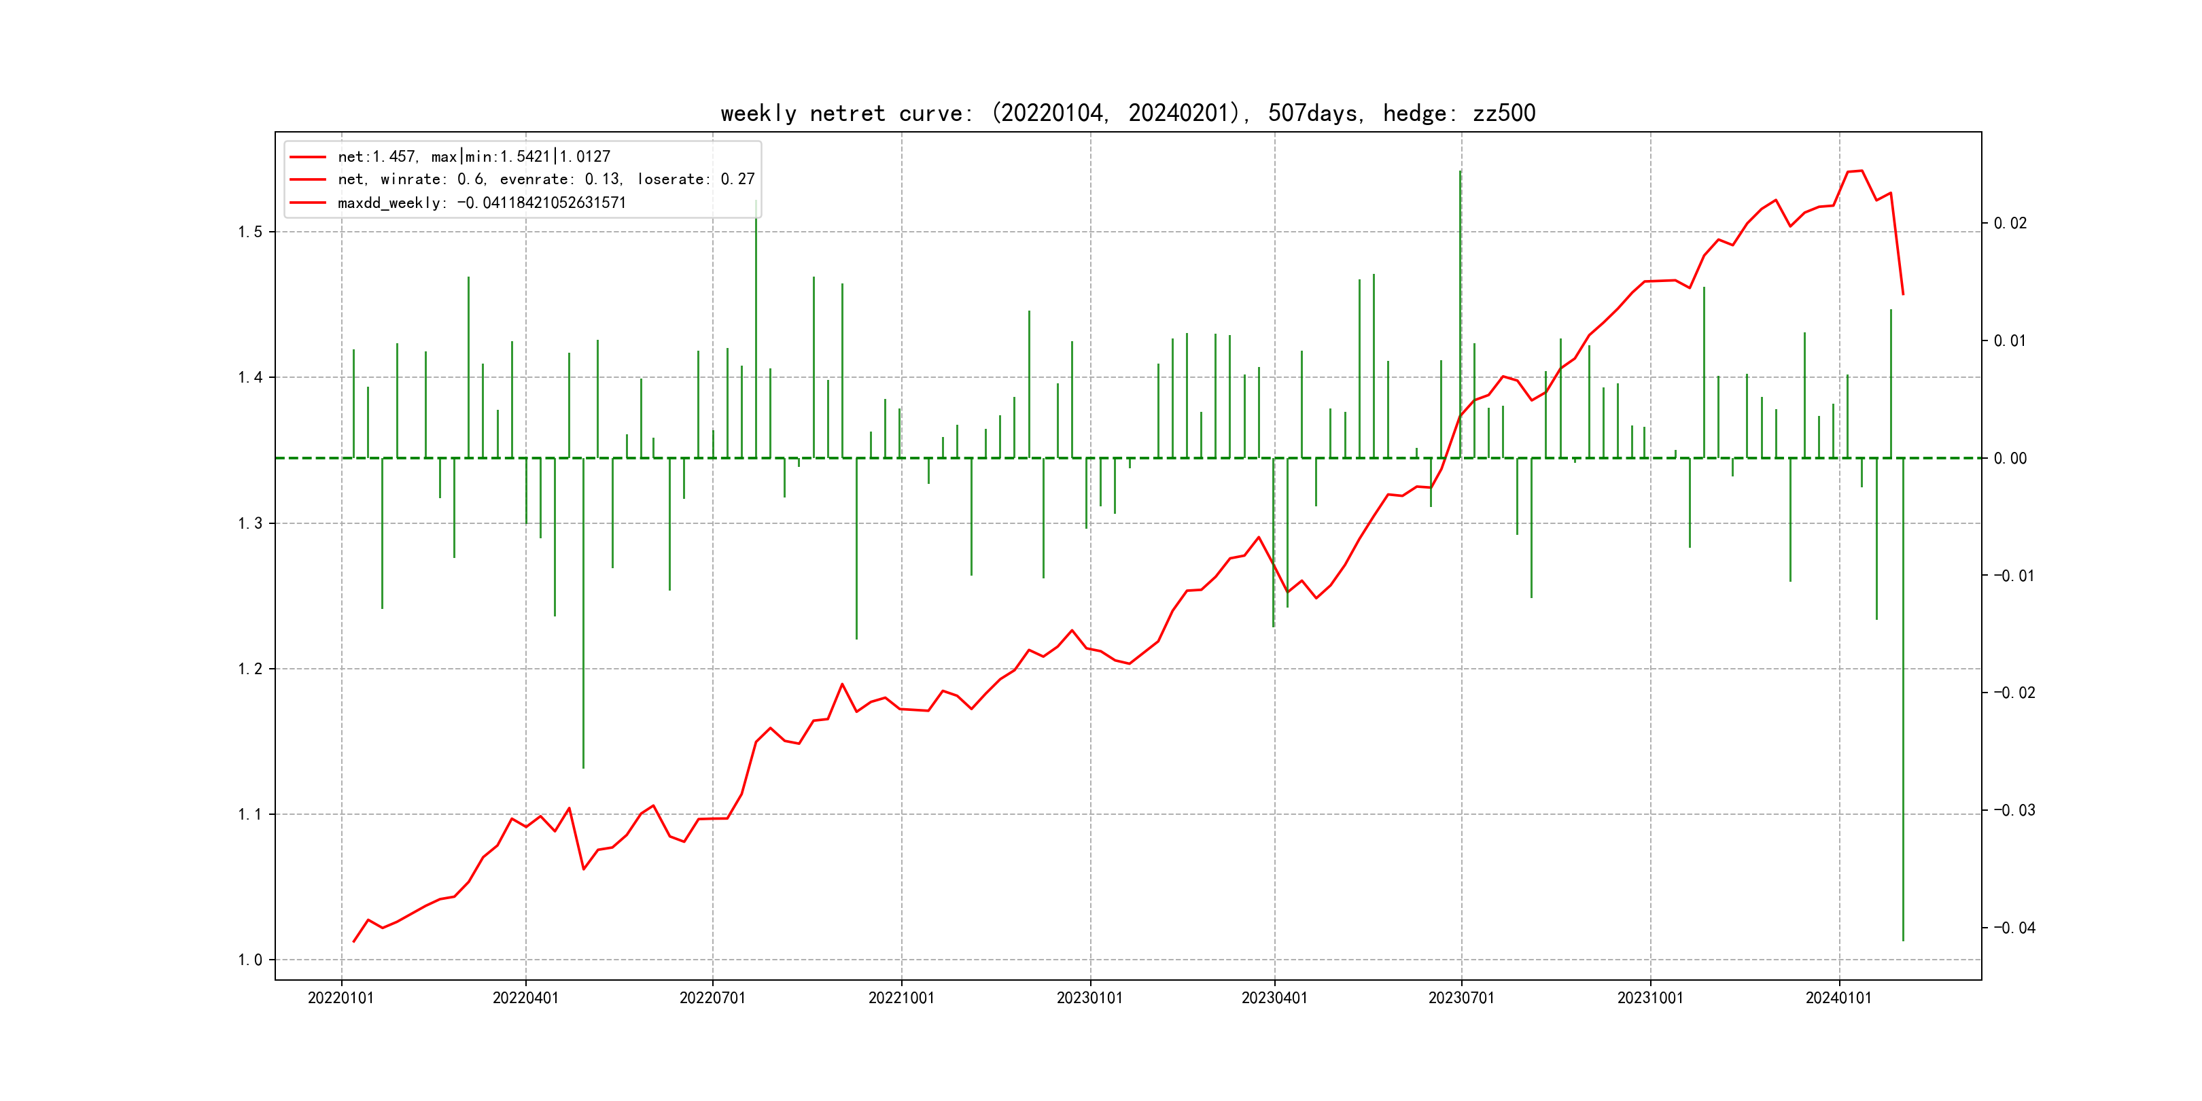Viewport: 2202px width, 1101px height.
Task: Click left y-axis label 1.5
Action: pos(251,232)
